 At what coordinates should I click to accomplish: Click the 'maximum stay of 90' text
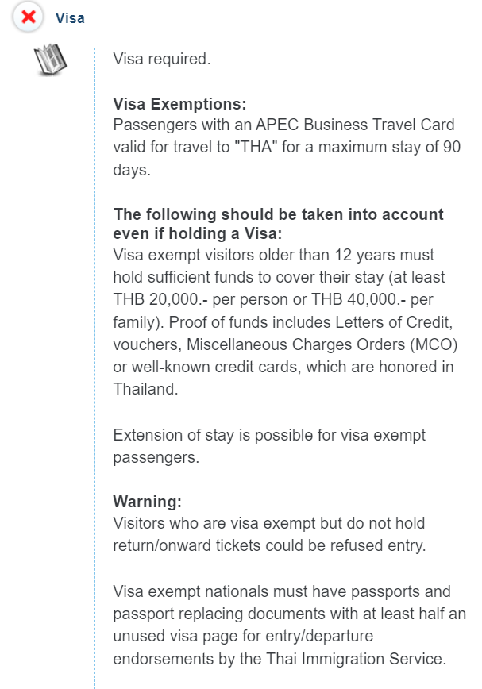tap(389, 147)
